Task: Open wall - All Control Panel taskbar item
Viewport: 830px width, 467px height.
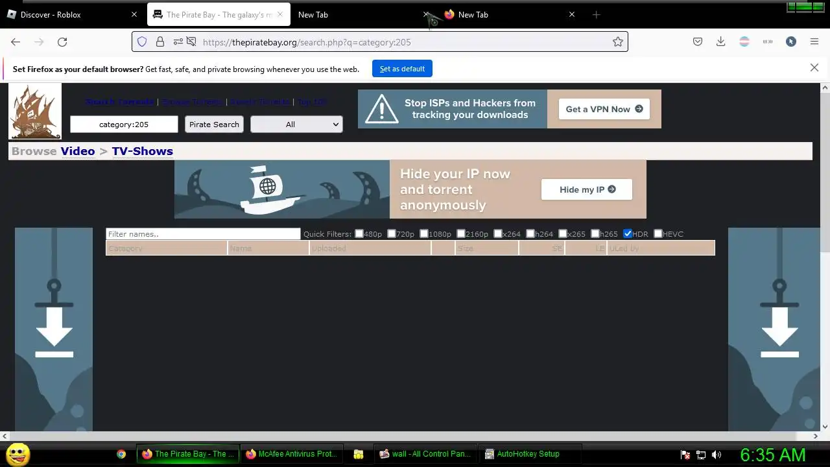Action: pyautogui.click(x=426, y=454)
